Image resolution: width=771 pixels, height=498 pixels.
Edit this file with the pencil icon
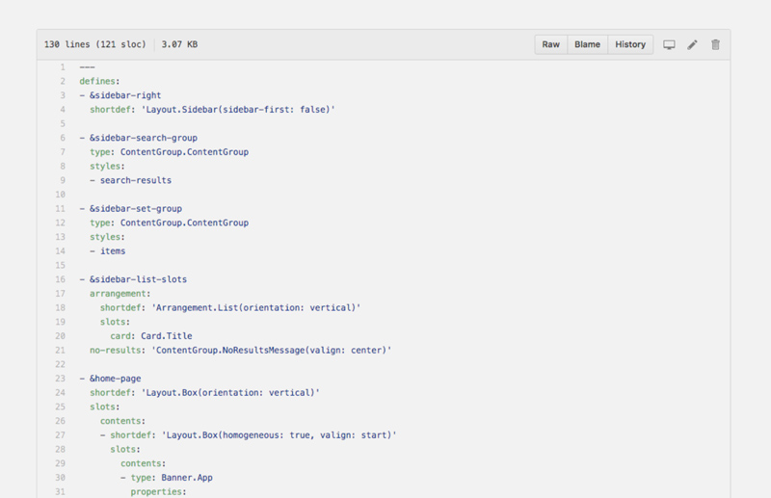click(x=692, y=44)
